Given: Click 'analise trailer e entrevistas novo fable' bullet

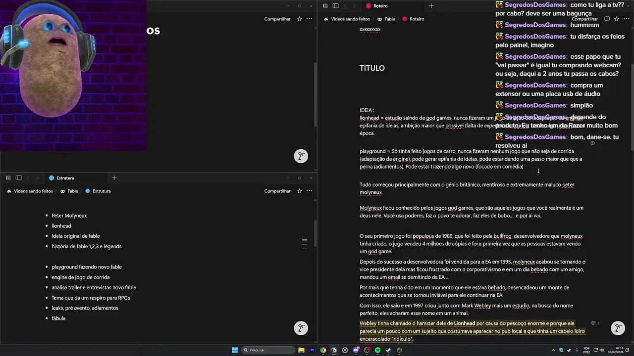Looking at the screenshot, I should click(94, 288).
